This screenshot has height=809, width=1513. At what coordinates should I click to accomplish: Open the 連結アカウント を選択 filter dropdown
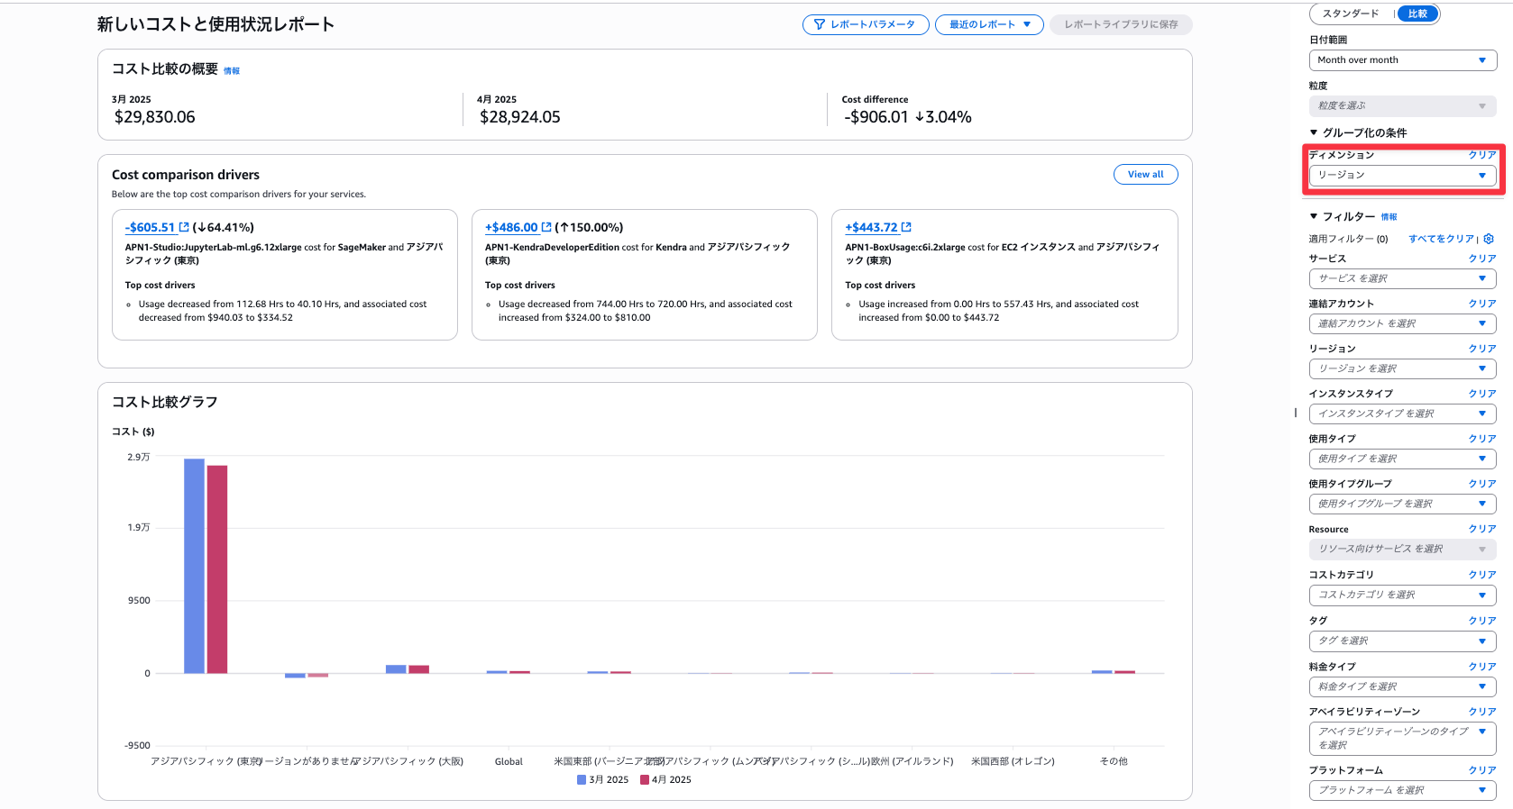(1402, 323)
